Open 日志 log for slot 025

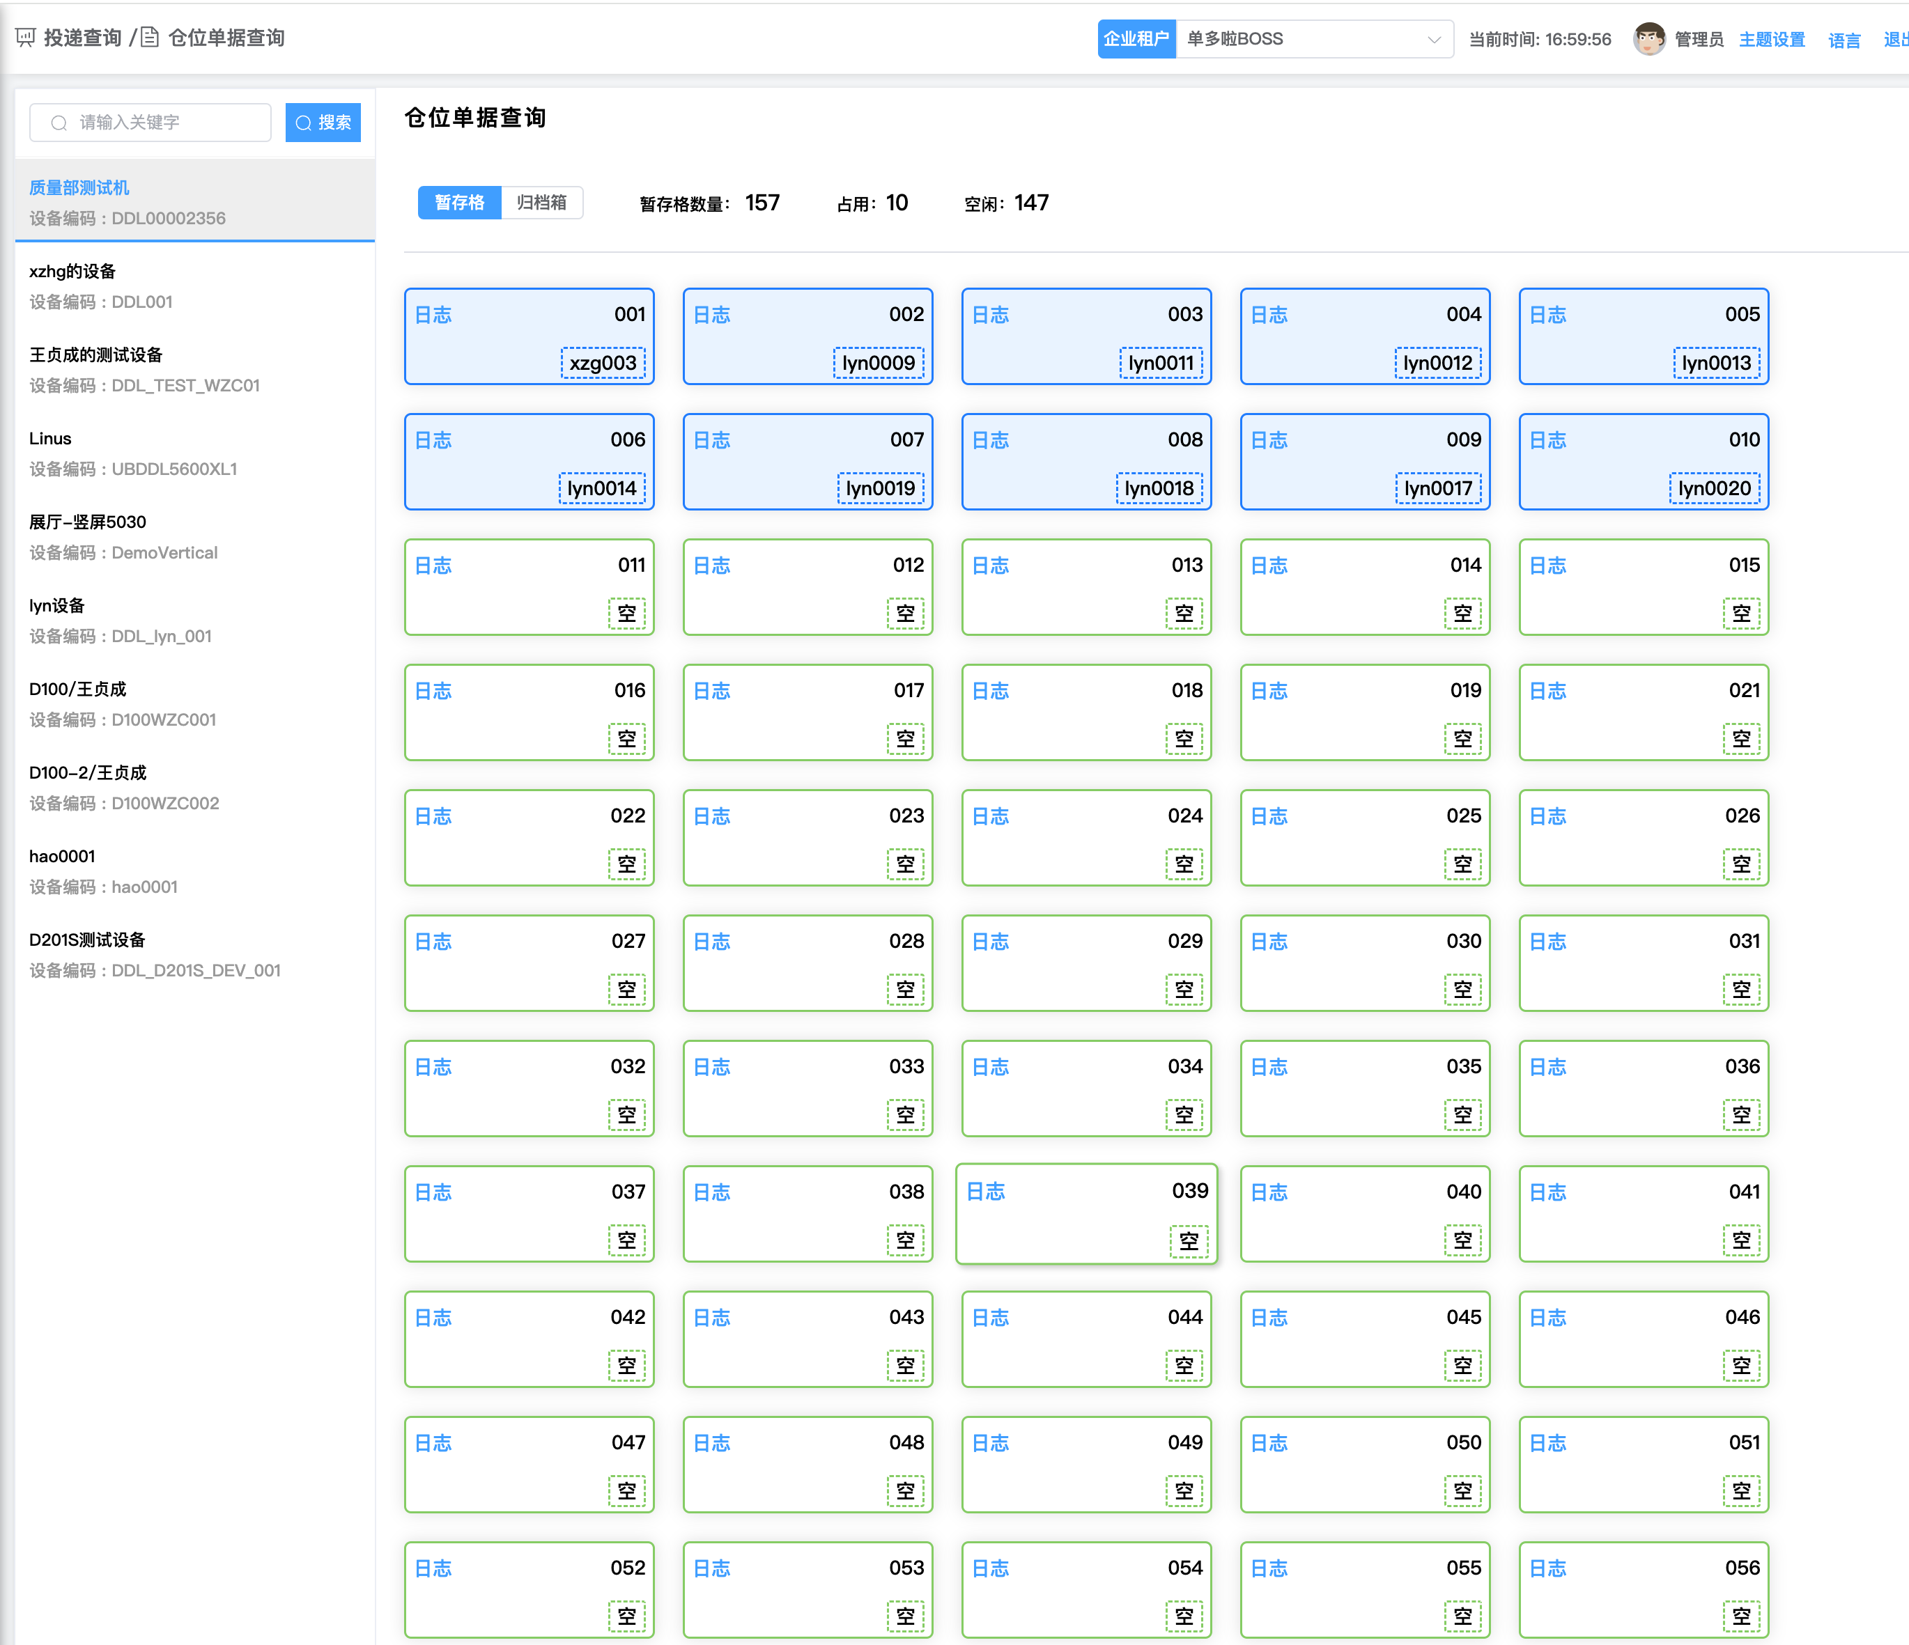[x=1269, y=816]
